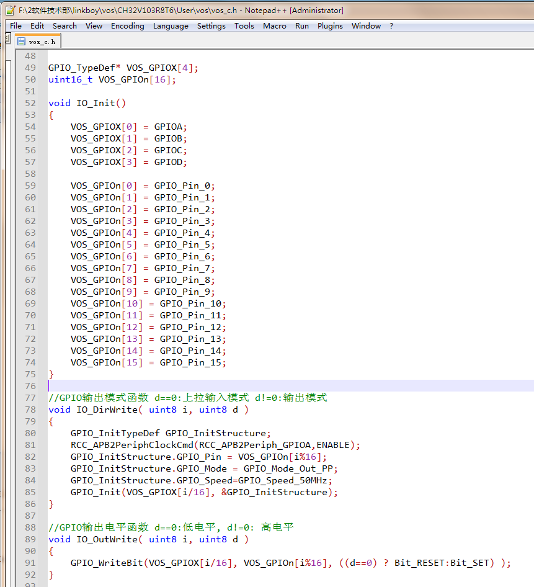
Task: Open the Plugins menu
Action: (330, 26)
